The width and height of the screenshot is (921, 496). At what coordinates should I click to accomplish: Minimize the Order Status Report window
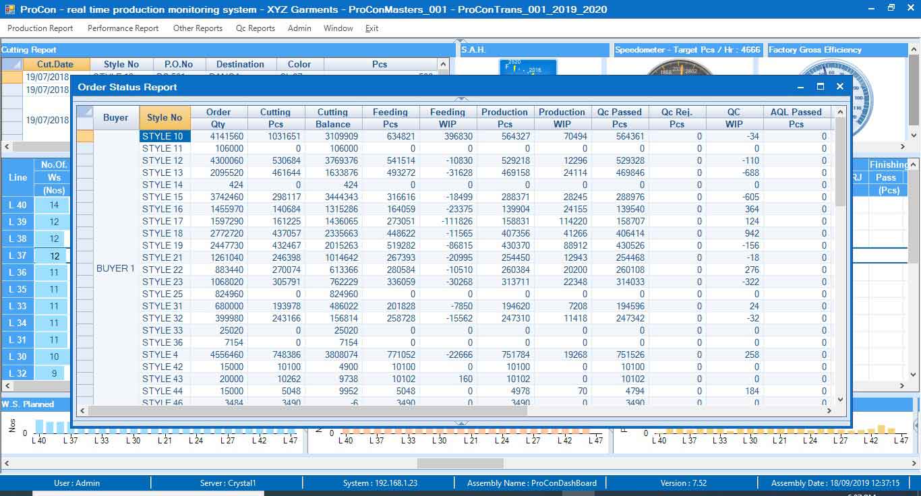(x=801, y=86)
